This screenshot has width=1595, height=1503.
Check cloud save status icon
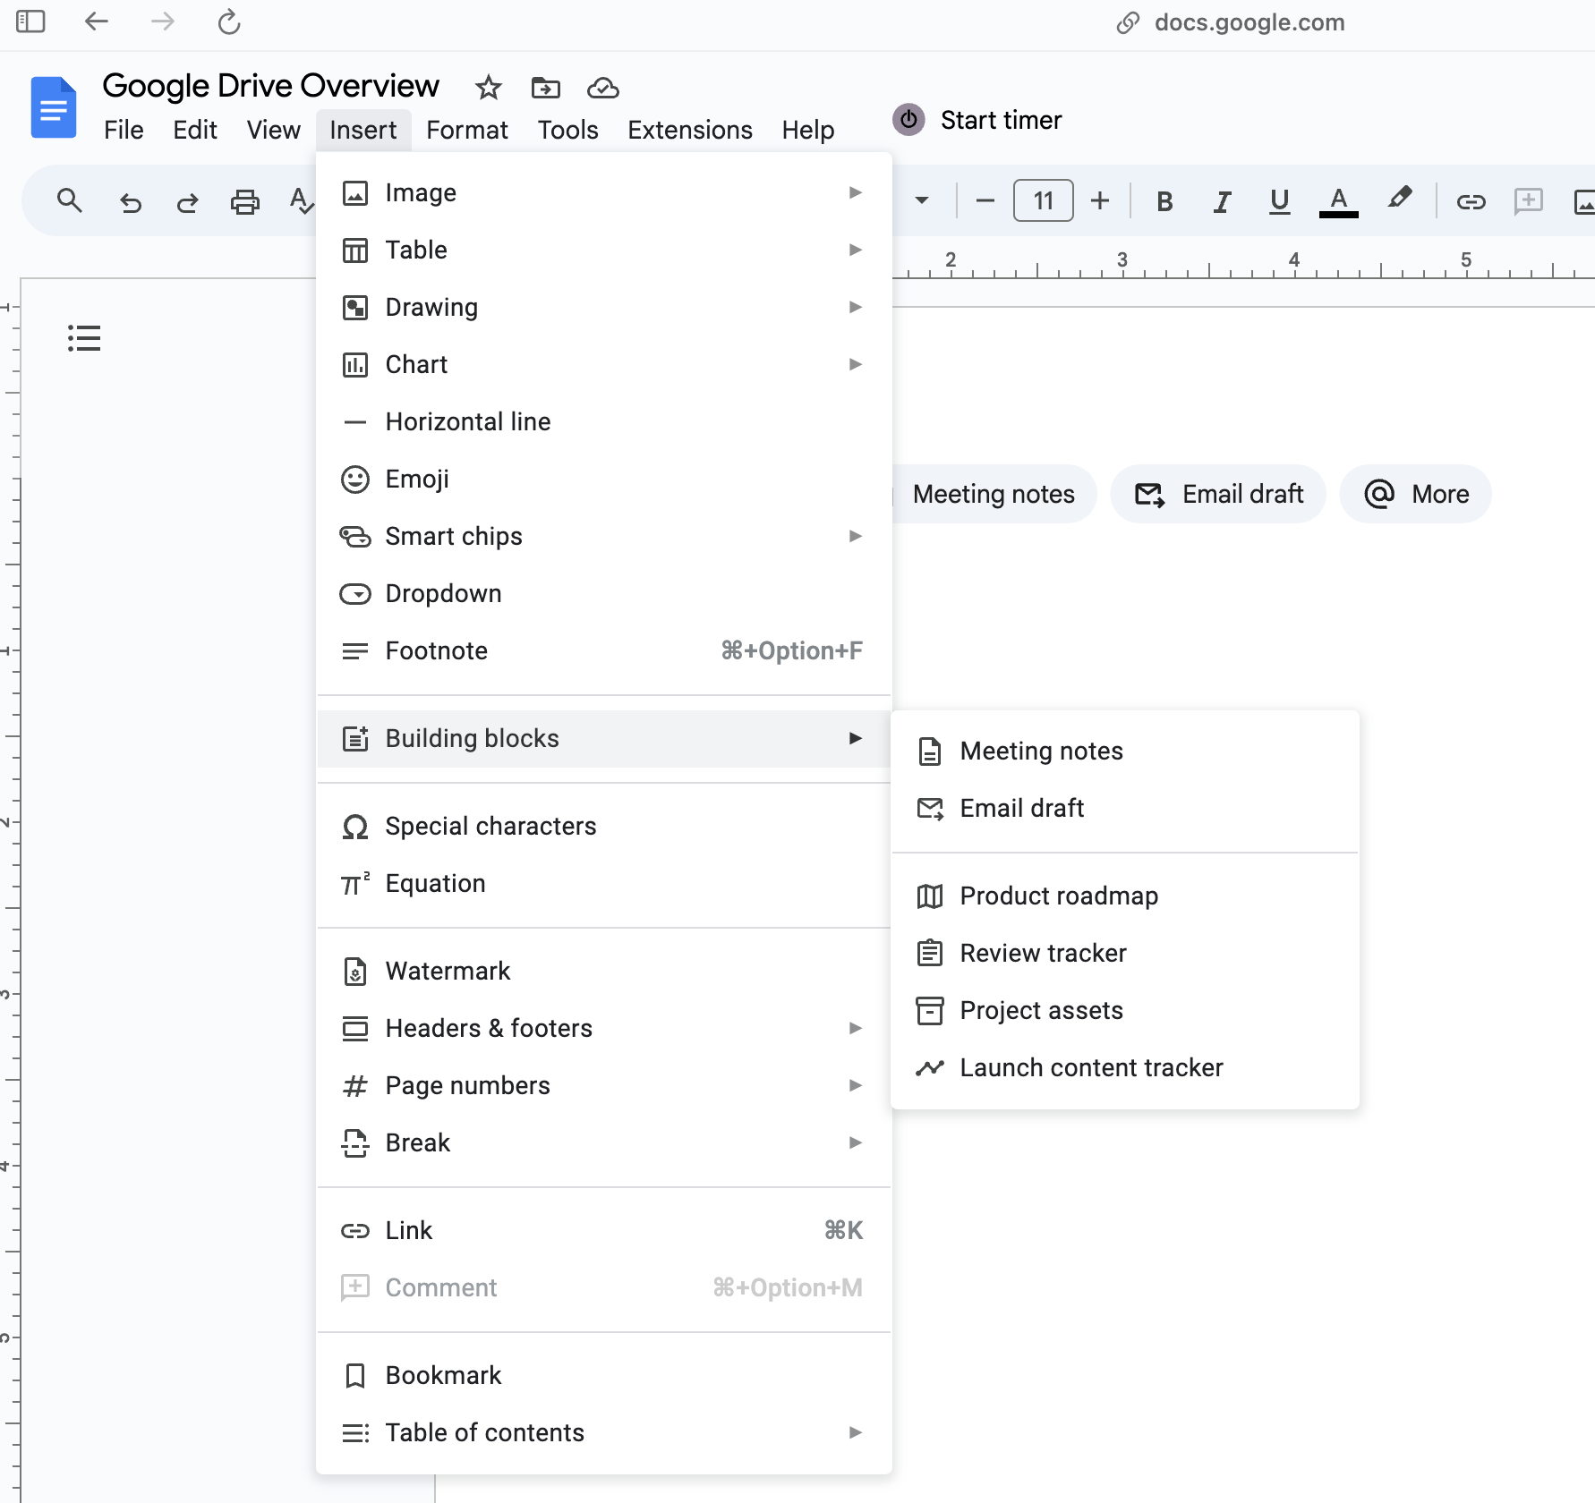click(602, 88)
